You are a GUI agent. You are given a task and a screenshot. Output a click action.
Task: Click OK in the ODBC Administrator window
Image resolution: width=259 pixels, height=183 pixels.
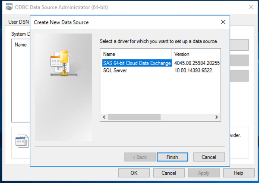pyautogui.click(x=134, y=173)
